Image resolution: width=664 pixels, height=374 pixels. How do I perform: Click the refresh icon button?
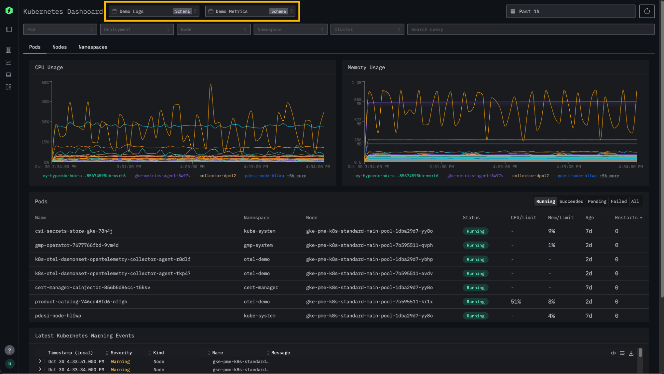click(647, 11)
